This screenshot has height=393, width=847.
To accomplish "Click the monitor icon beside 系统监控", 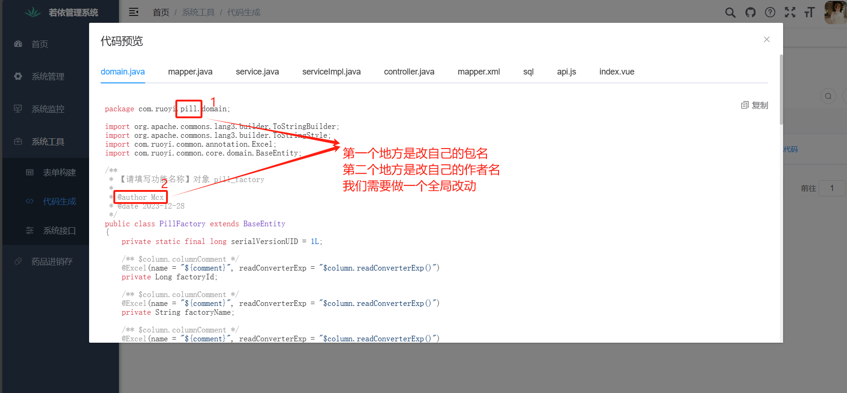I will [x=18, y=109].
